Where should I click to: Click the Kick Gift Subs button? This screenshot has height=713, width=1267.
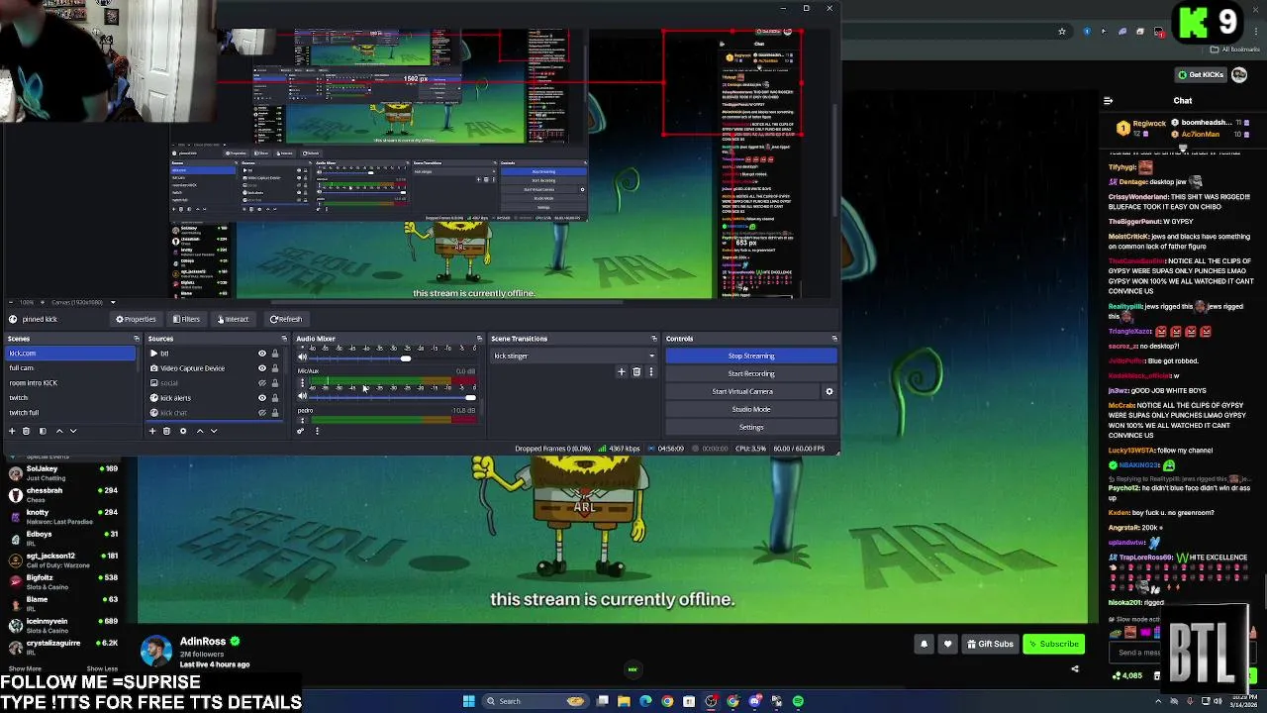click(990, 644)
